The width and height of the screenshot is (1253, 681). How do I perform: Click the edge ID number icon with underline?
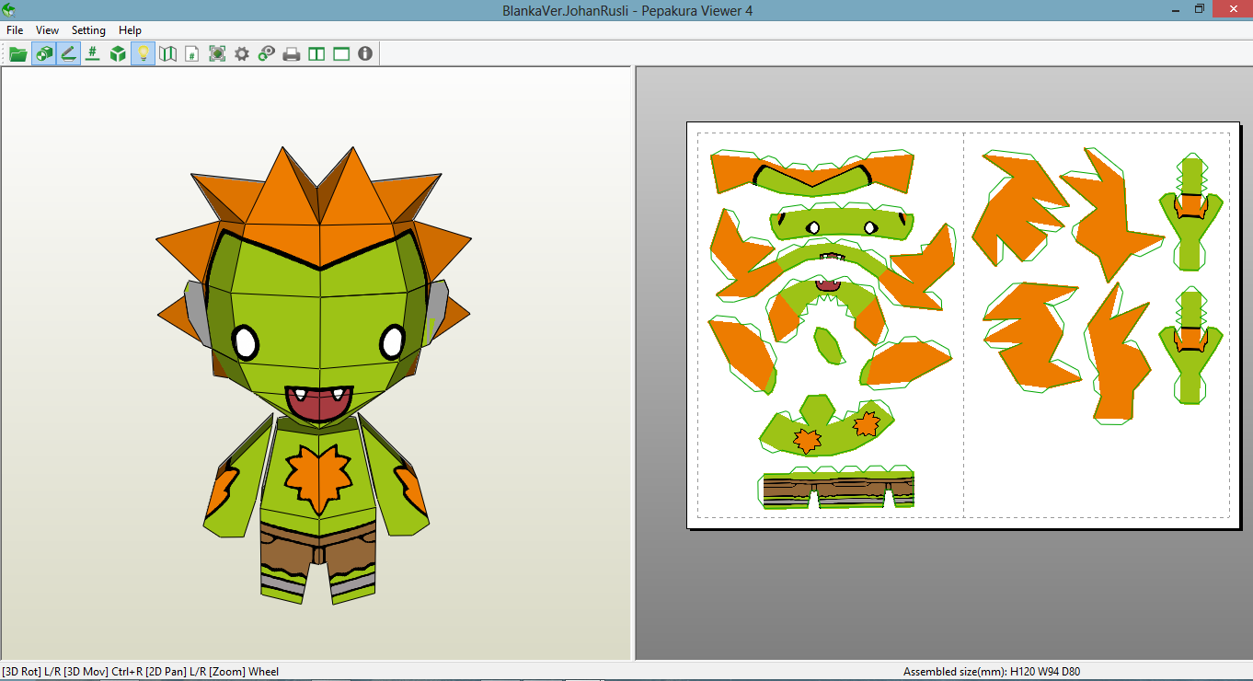click(92, 54)
